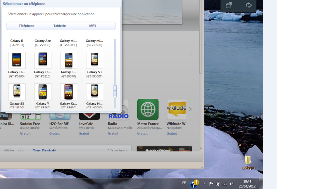Open the LoveCalc app icon

coord(89,116)
